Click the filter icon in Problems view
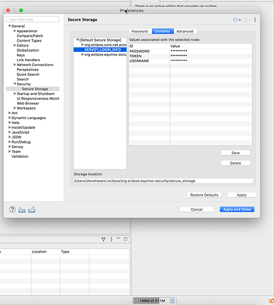Viewport: 274px width, 305px height. 103,239
